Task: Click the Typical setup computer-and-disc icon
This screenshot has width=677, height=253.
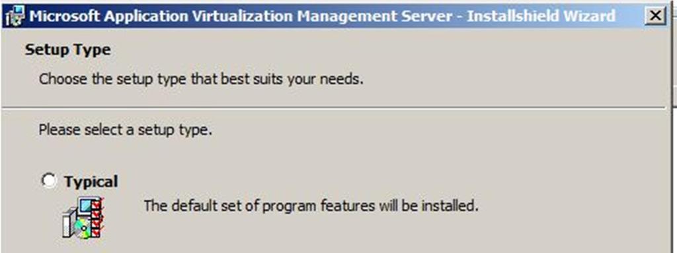Action: point(83,218)
